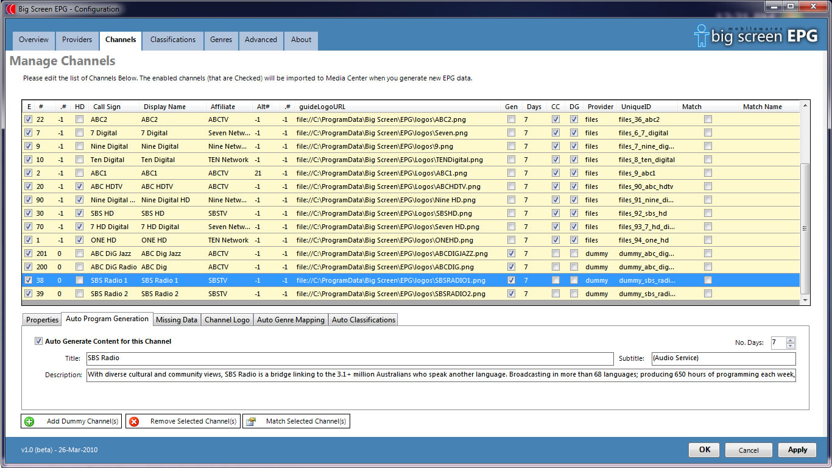Viewport: 832px width, 468px height.
Task: Open Auto Classifications sub-tab
Action: [x=364, y=320]
